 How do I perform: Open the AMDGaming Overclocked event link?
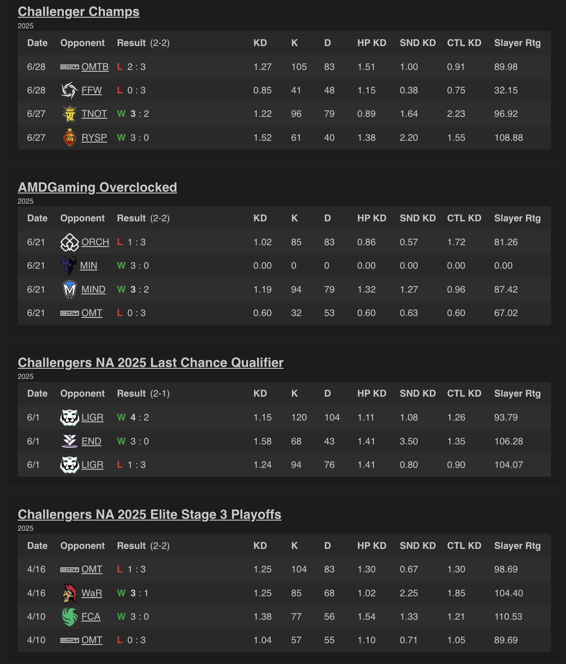97,187
